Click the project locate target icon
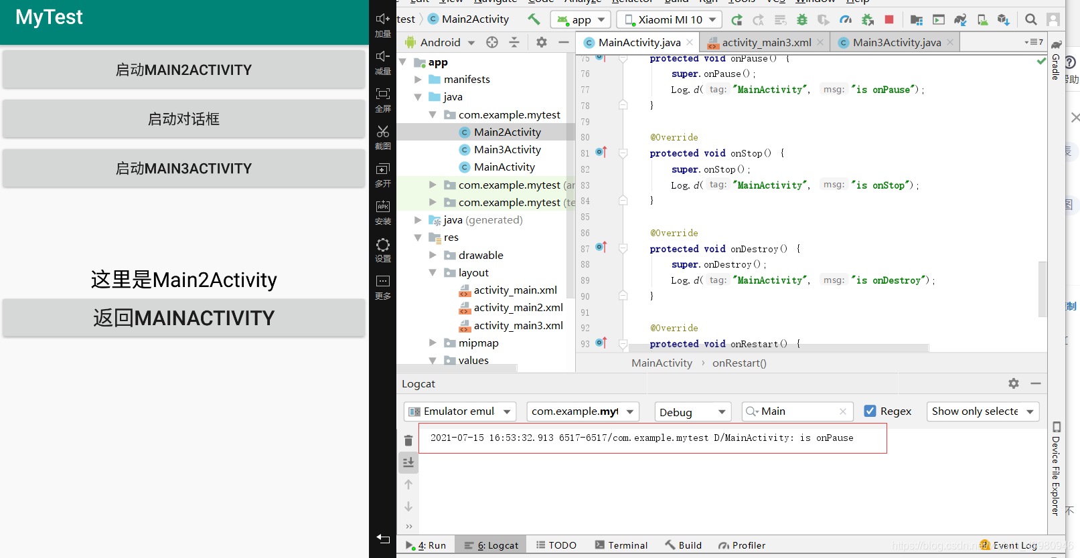 click(492, 42)
